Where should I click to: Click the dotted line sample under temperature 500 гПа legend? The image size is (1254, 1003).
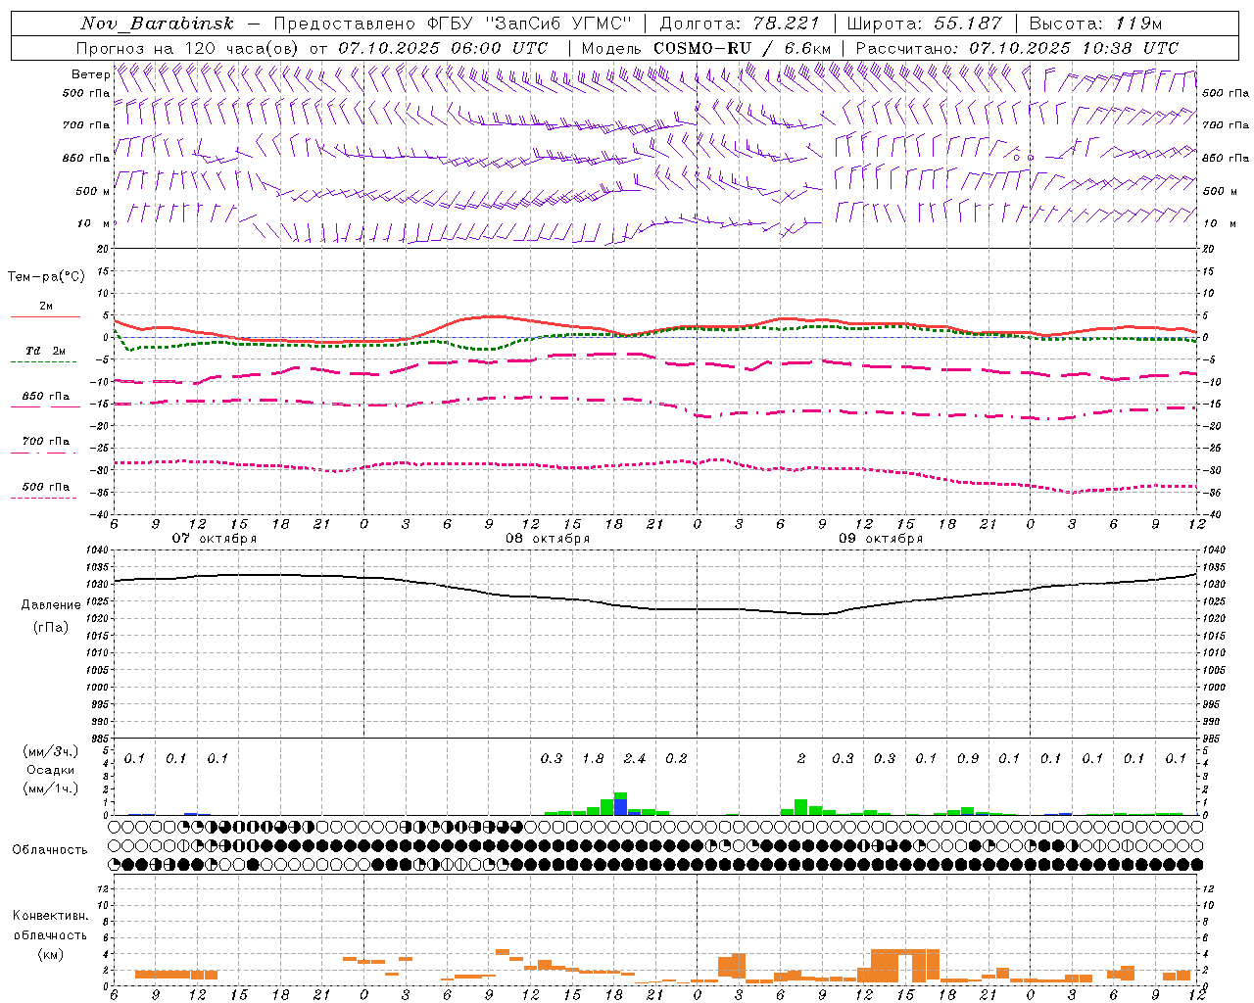43,498
